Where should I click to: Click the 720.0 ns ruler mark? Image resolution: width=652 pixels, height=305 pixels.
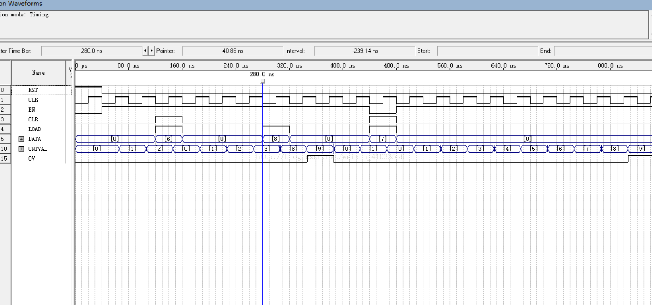(557, 65)
